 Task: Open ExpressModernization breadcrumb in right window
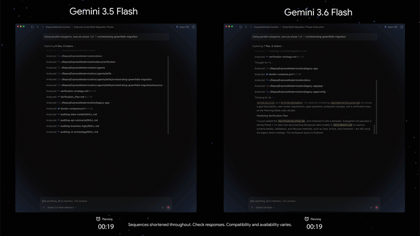pos(267,27)
